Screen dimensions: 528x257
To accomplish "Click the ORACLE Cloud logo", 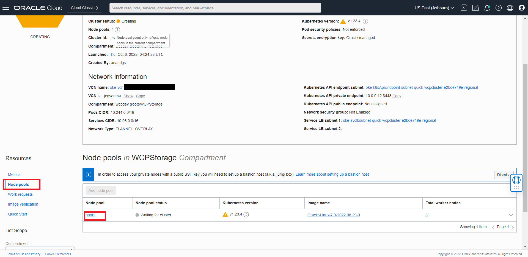I will point(38,8).
